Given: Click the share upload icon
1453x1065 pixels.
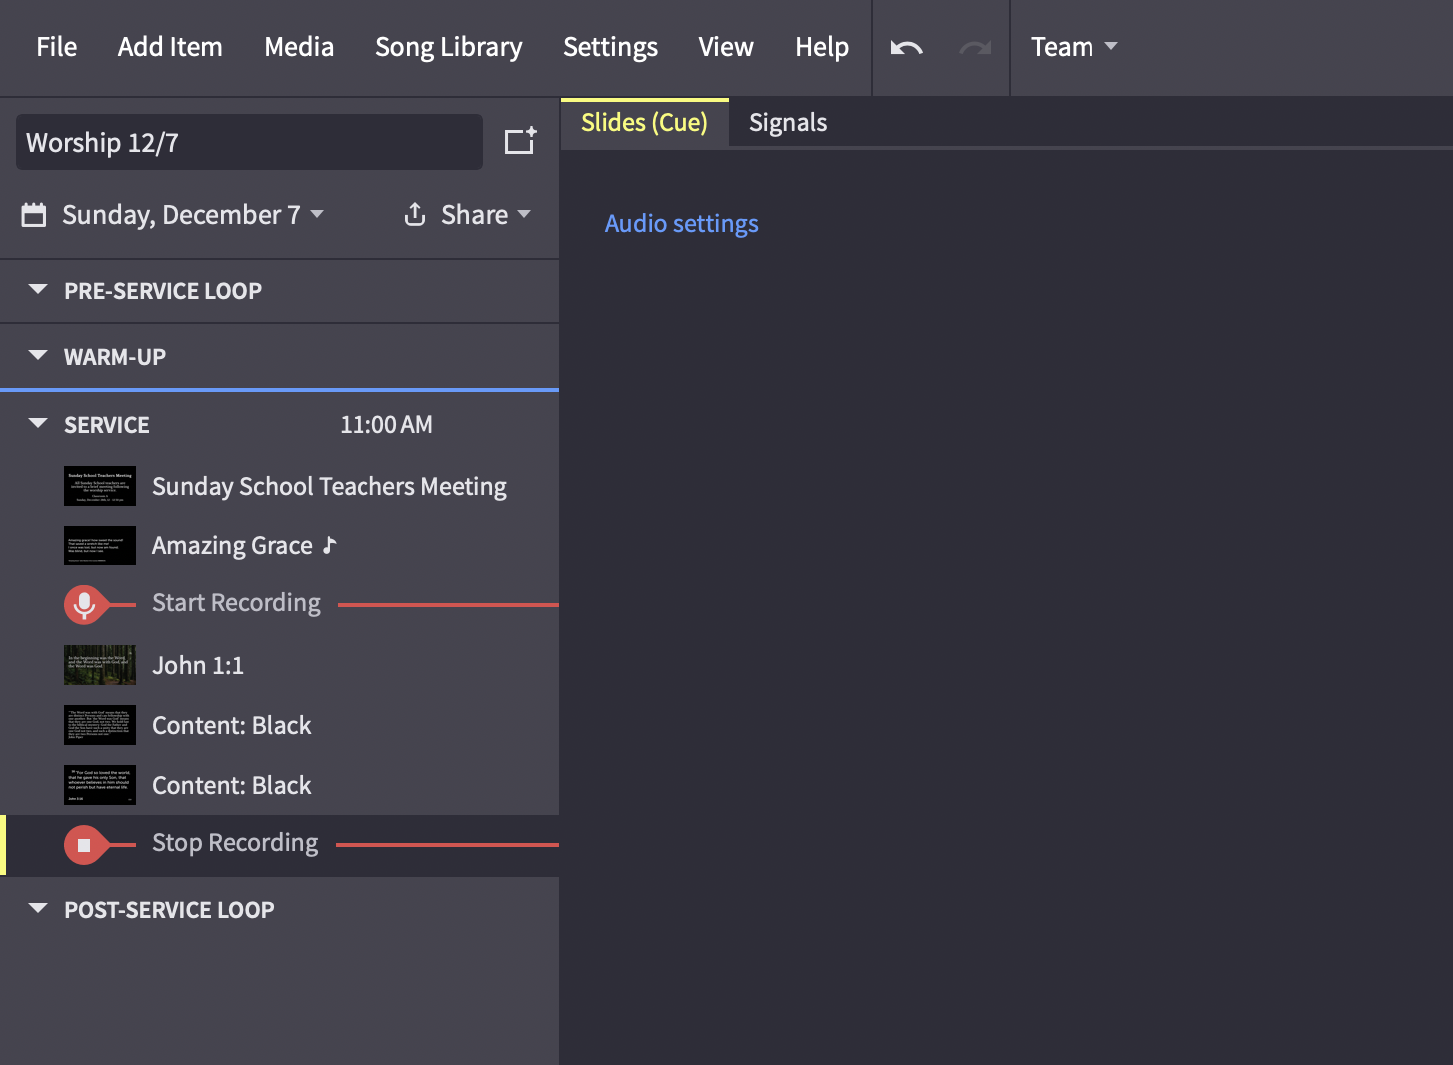Looking at the screenshot, I should click(415, 214).
